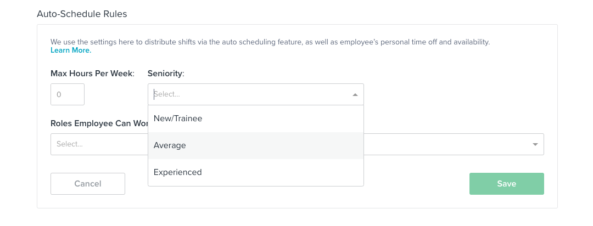Collapse the Seniority list with its up arrow
593x226 pixels.
pyautogui.click(x=355, y=94)
